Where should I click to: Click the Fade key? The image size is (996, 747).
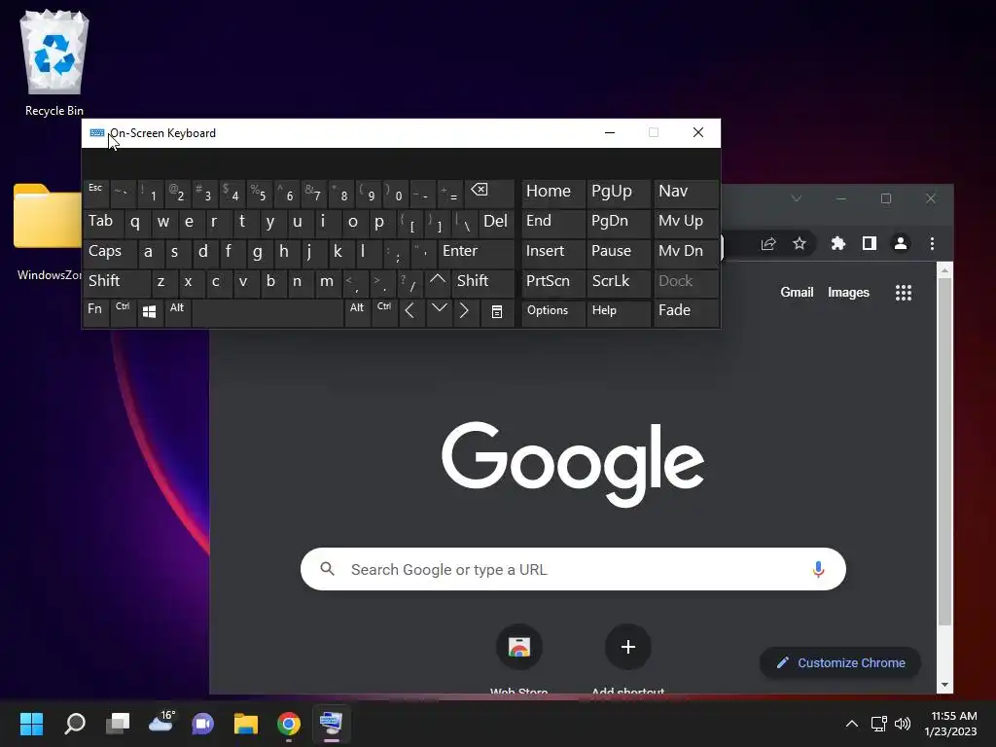686,312
